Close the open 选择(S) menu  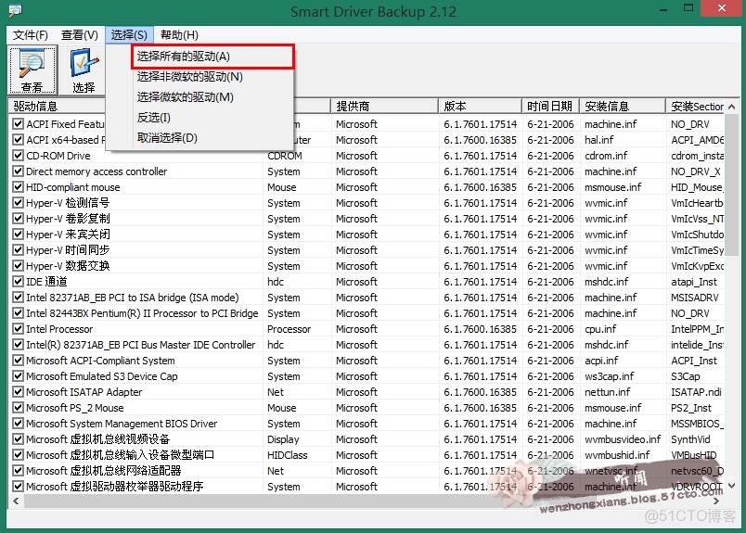click(x=129, y=35)
